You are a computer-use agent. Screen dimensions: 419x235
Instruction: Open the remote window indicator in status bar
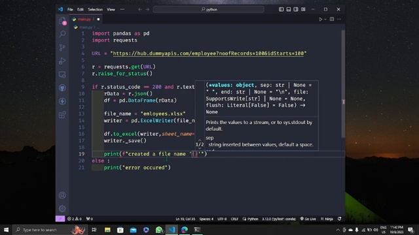[x=60, y=219]
